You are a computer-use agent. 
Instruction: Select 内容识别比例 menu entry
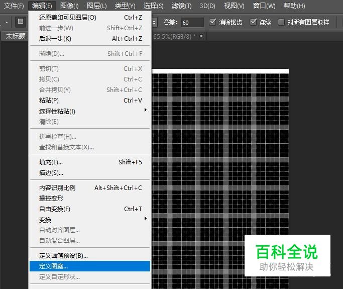(90, 188)
